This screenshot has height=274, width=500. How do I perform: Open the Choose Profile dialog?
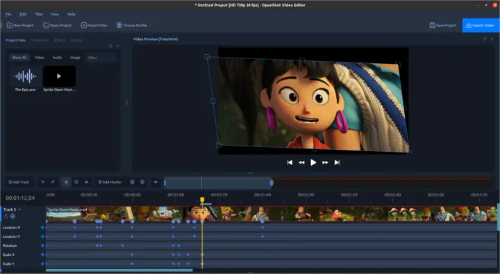[132, 25]
